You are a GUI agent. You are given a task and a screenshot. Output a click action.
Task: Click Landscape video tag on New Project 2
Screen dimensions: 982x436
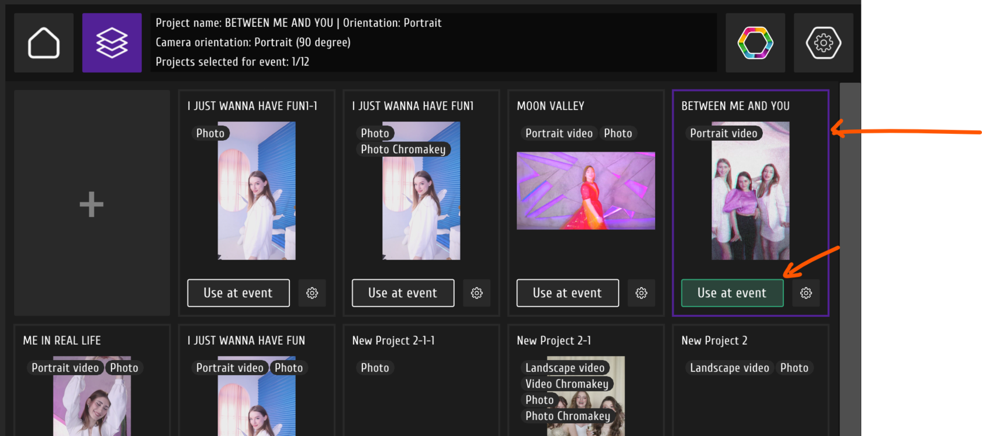coord(729,368)
